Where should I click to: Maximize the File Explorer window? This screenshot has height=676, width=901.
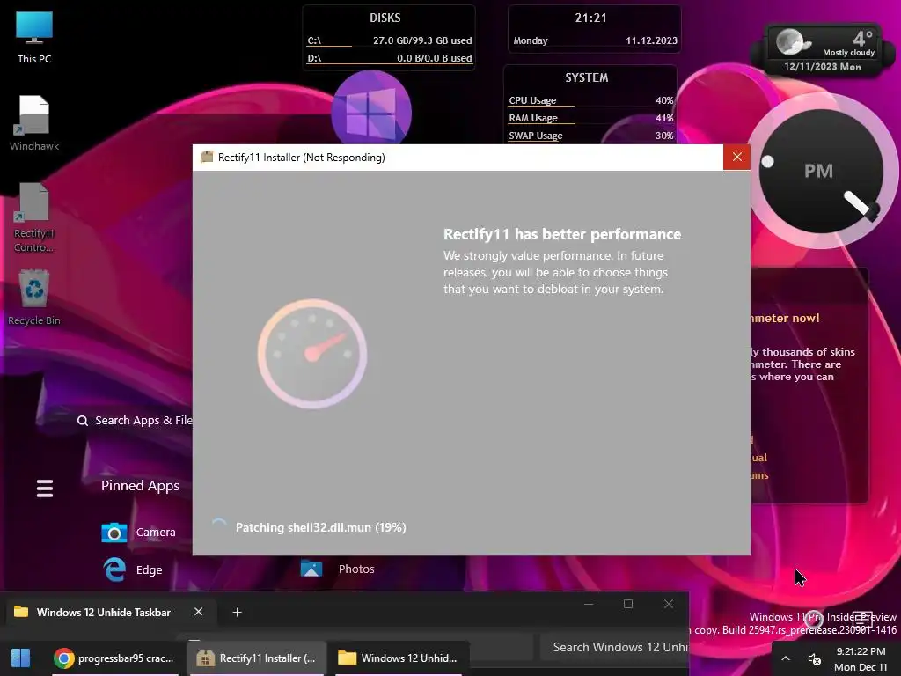coord(628,604)
